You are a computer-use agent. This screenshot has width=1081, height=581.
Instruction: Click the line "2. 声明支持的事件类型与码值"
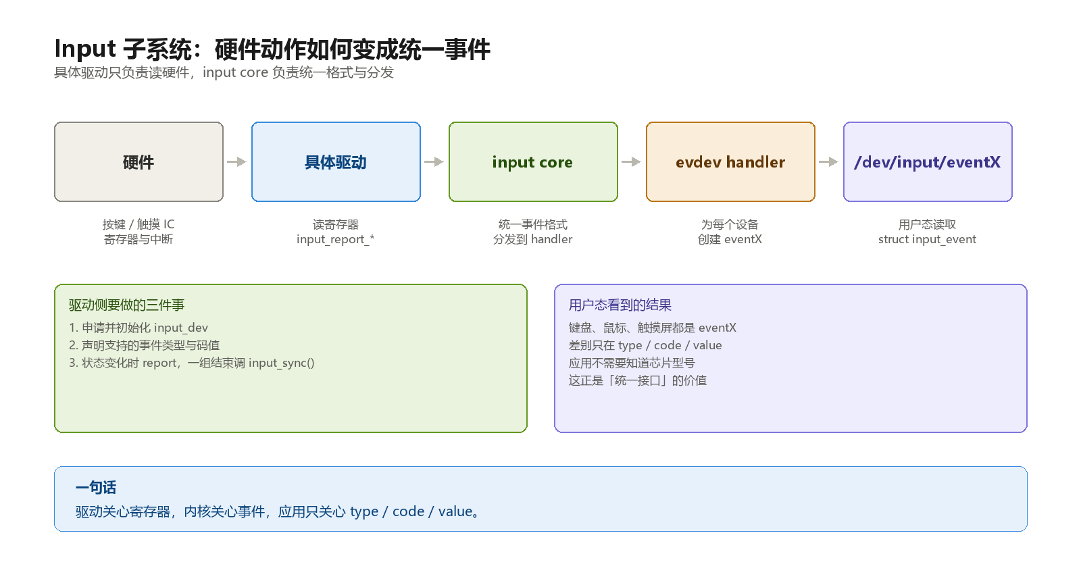point(144,345)
